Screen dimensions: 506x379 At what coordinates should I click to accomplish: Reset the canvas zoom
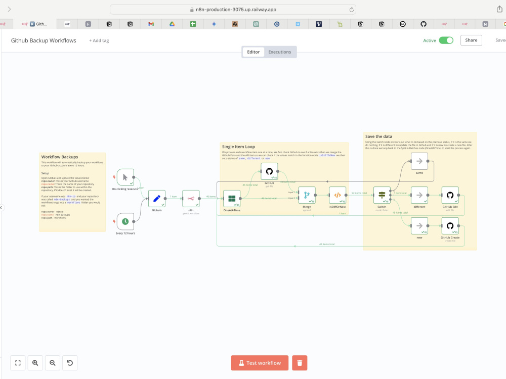pyautogui.click(x=70, y=363)
